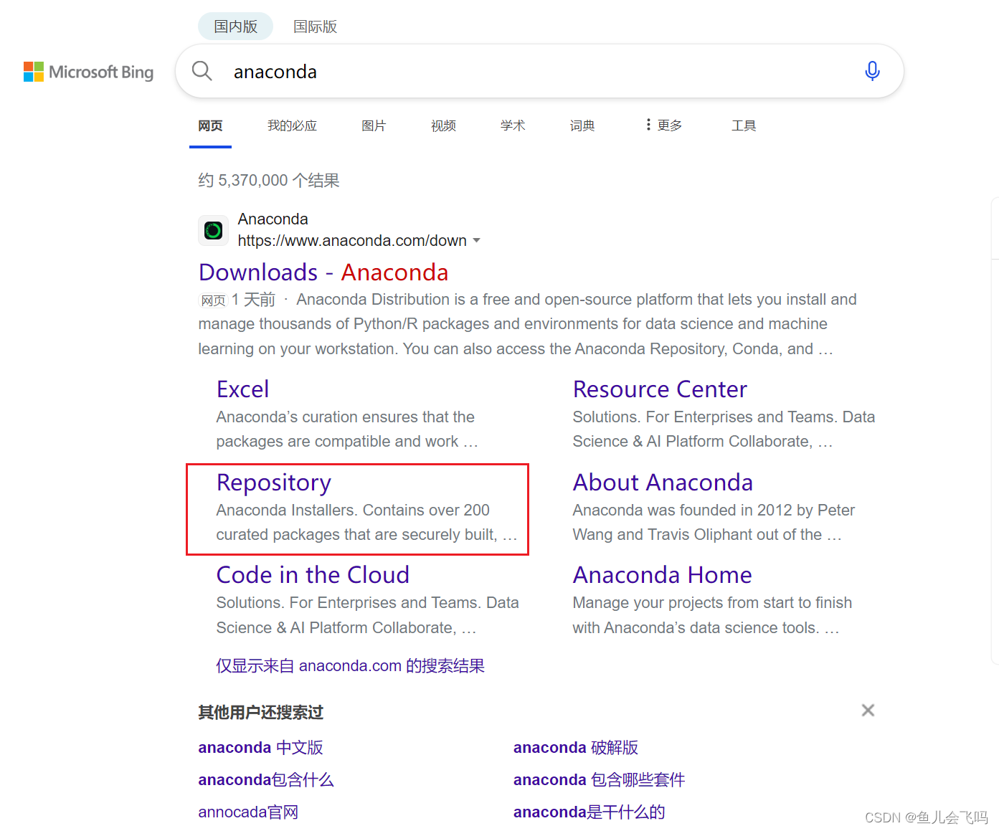Viewport: 999px width, 831px height.
Task: Dismiss the related searches panel via X icon
Action: pos(868,710)
